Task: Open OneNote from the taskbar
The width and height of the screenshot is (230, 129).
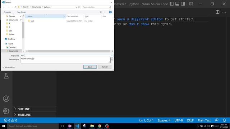Action: (70, 126)
